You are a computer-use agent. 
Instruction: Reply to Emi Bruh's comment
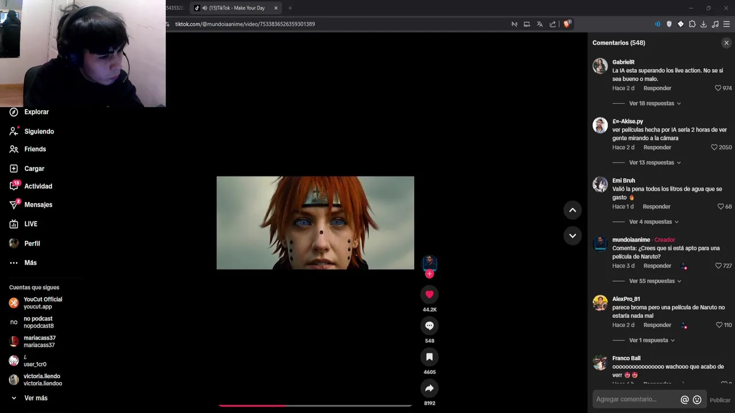pyautogui.click(x=656, y=206)
